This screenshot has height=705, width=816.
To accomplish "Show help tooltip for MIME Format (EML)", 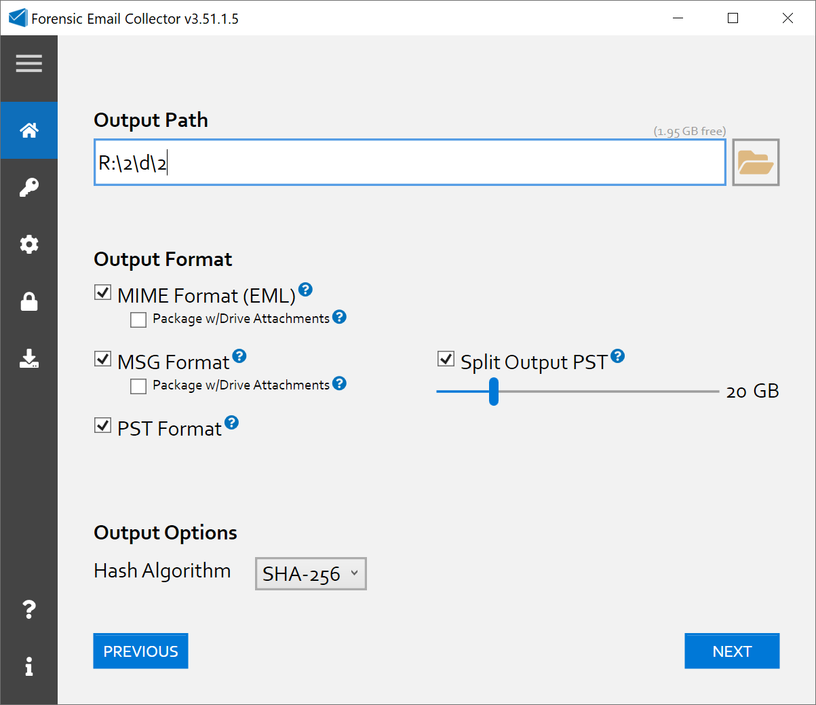I will pos(305,290).
